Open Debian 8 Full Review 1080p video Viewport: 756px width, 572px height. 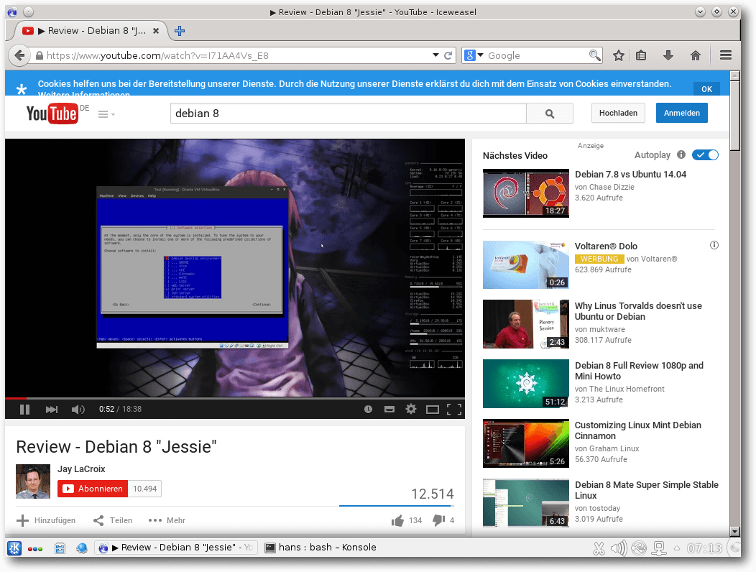(x=639, y=371)
